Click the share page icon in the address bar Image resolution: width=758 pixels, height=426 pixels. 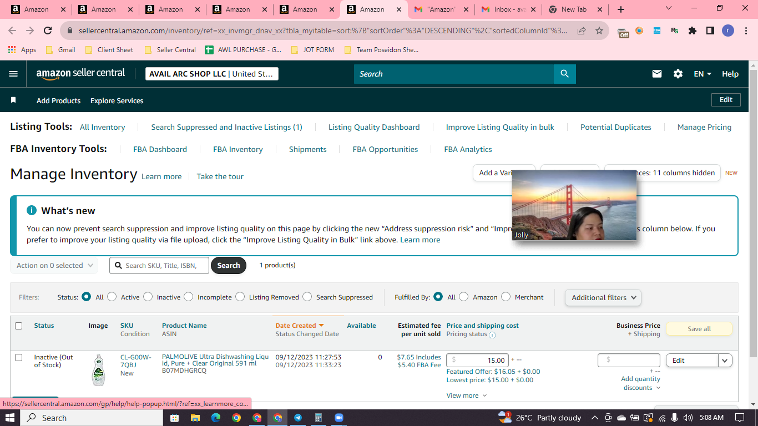tap(582, 31)
